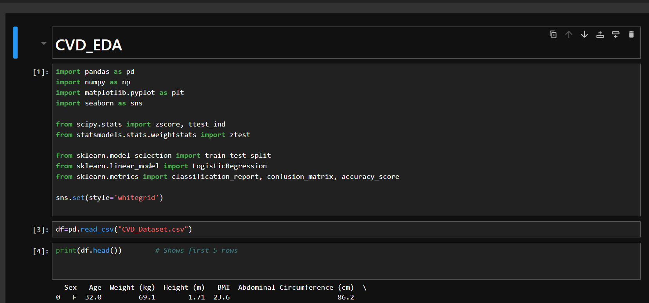Screen dimensions: 649x303
Task: Click the "CVD_Dataset.csv" filename string
Action: pyautogui.click(x=153, y=230)
